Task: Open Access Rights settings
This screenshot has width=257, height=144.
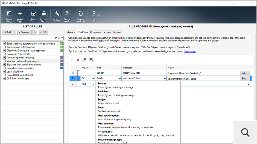Action: (x=44, y=16)
